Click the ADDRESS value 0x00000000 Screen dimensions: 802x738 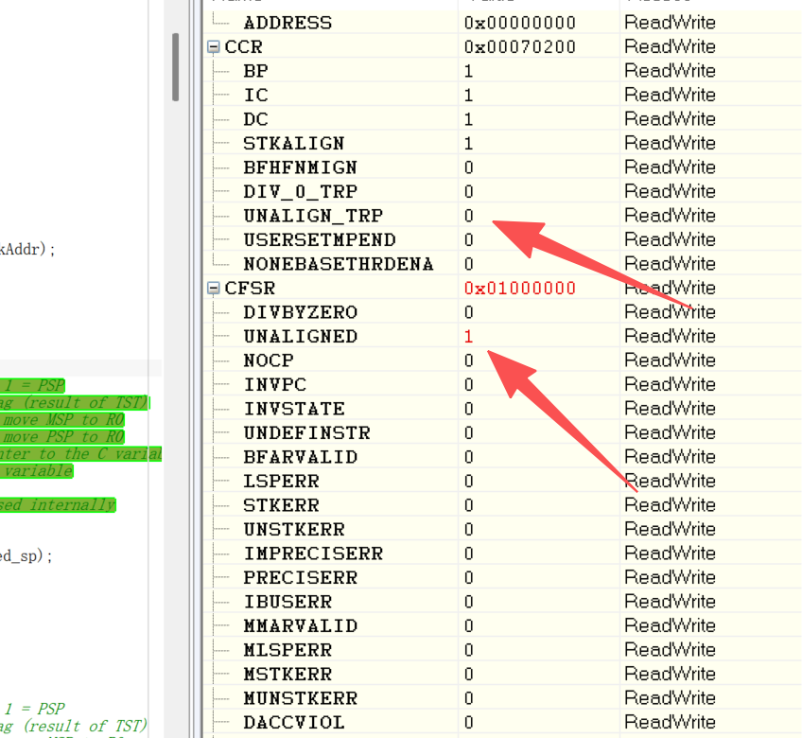click(x=519, y=23)
